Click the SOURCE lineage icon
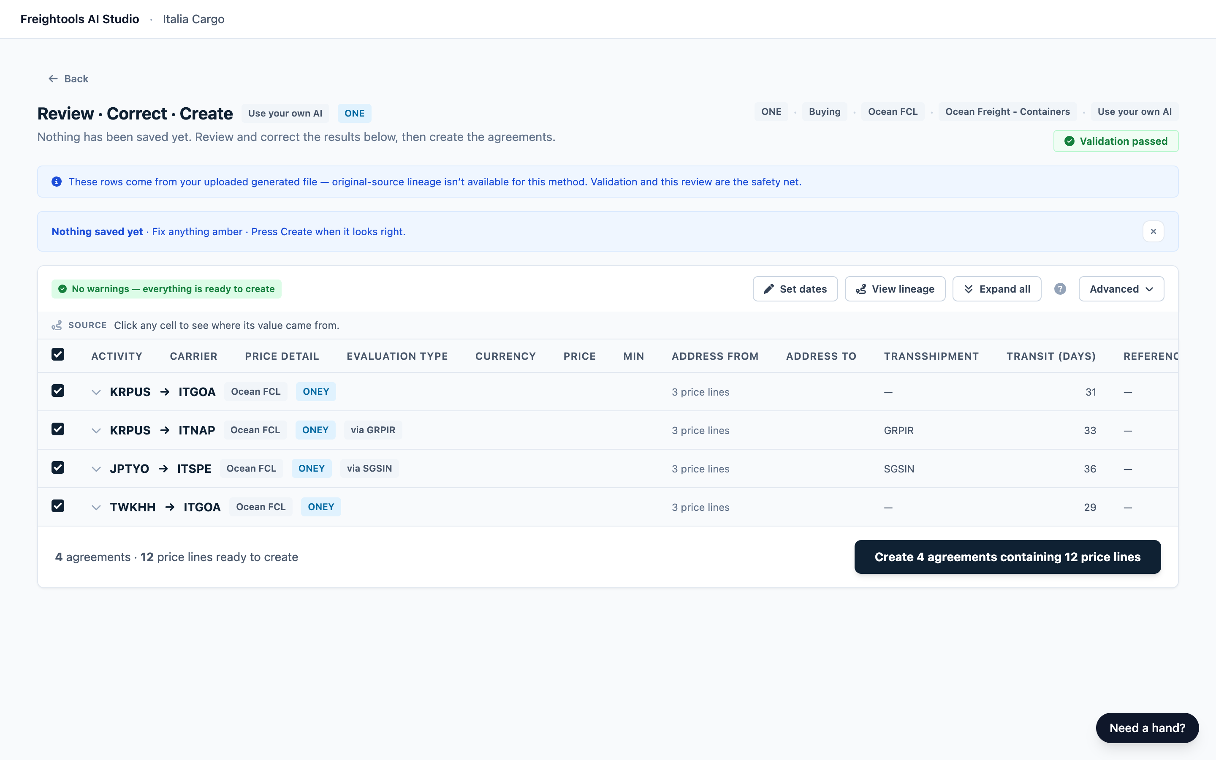Viewport: 1216px width, 760px height. (57, 325)
